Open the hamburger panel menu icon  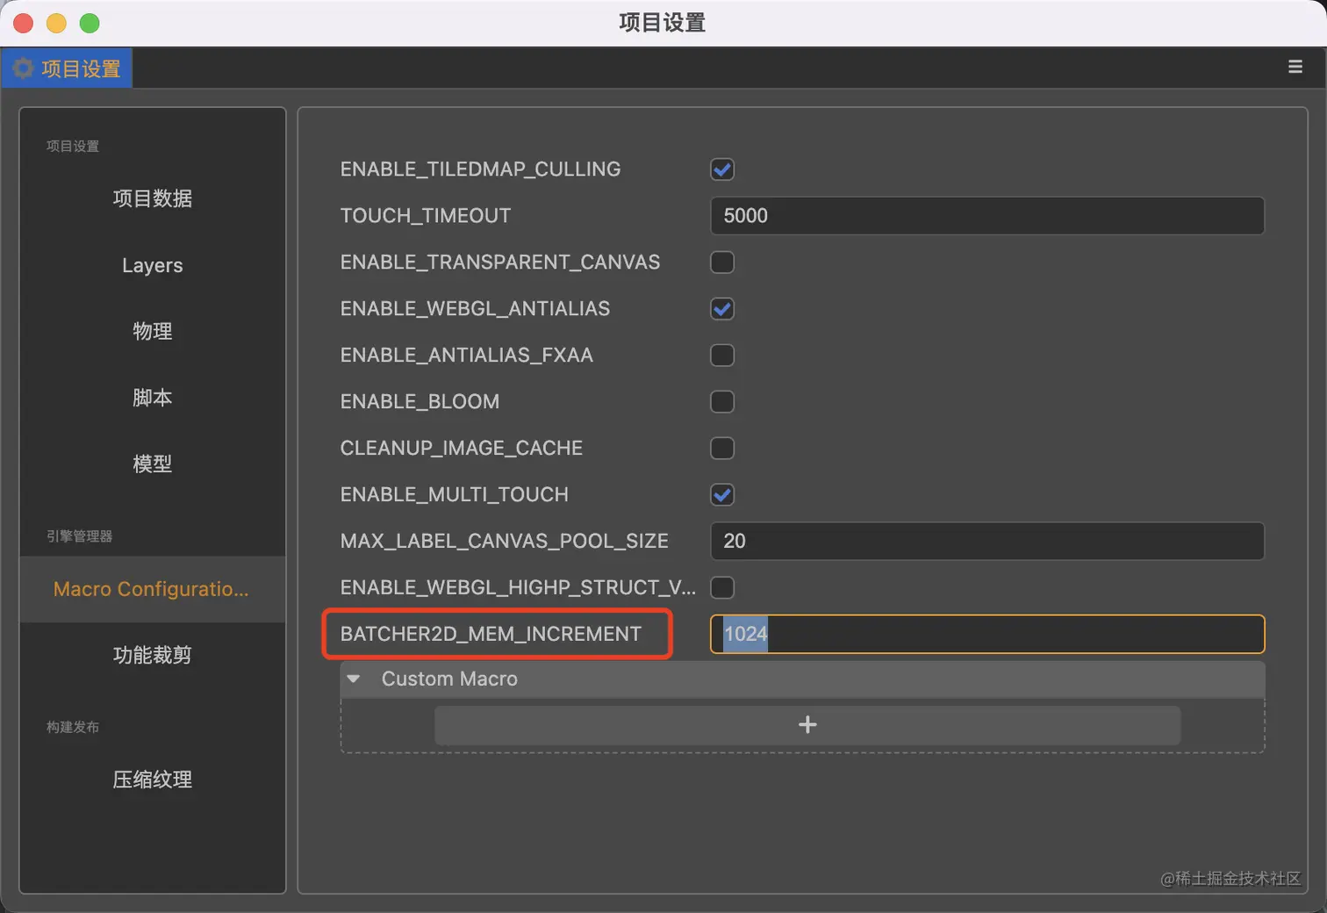(1295, 67)
